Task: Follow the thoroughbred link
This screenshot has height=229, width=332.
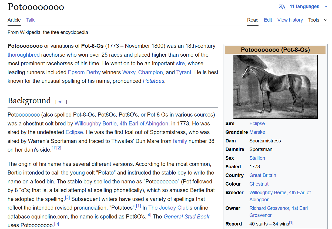Action: click(24, 55)
